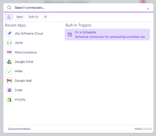The height and width of the screenshot is (136, 156).
Task: Click the Google Mail envelope icon
Action: pos(9,81)
